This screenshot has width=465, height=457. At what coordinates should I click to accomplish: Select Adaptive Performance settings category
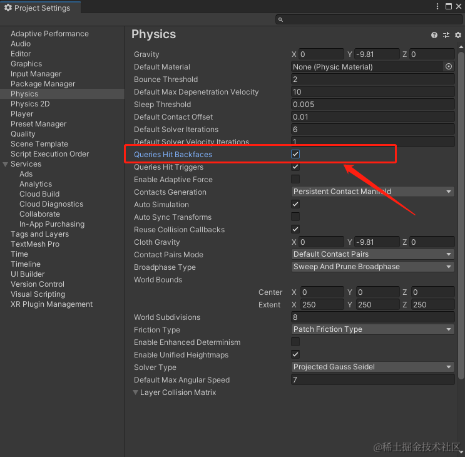(x=49, y=34)
